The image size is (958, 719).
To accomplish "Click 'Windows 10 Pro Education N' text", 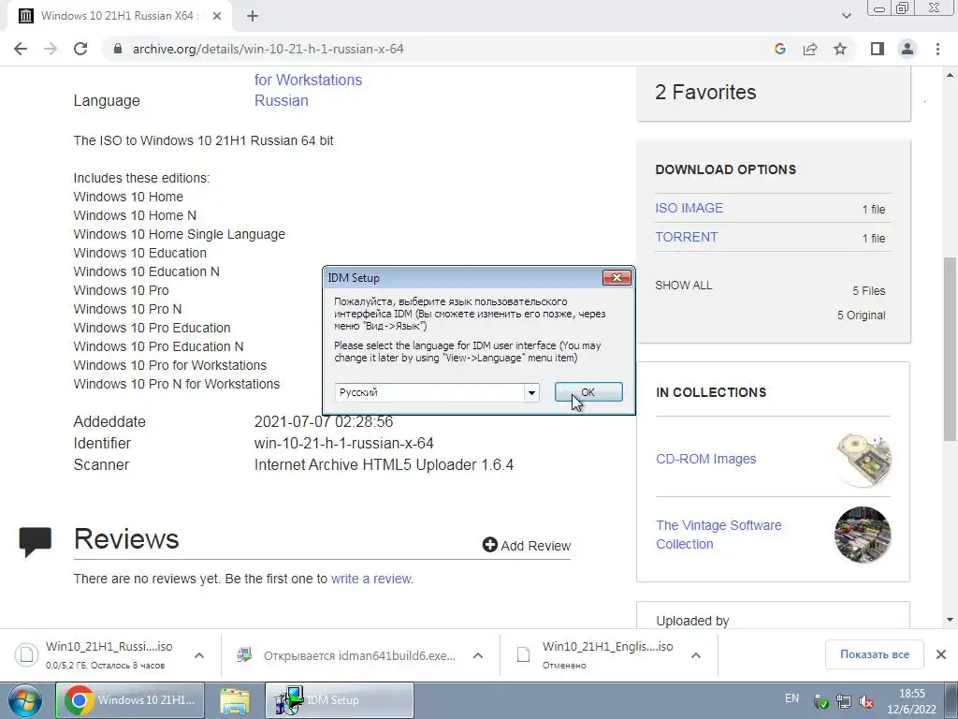I will (158, 346).
